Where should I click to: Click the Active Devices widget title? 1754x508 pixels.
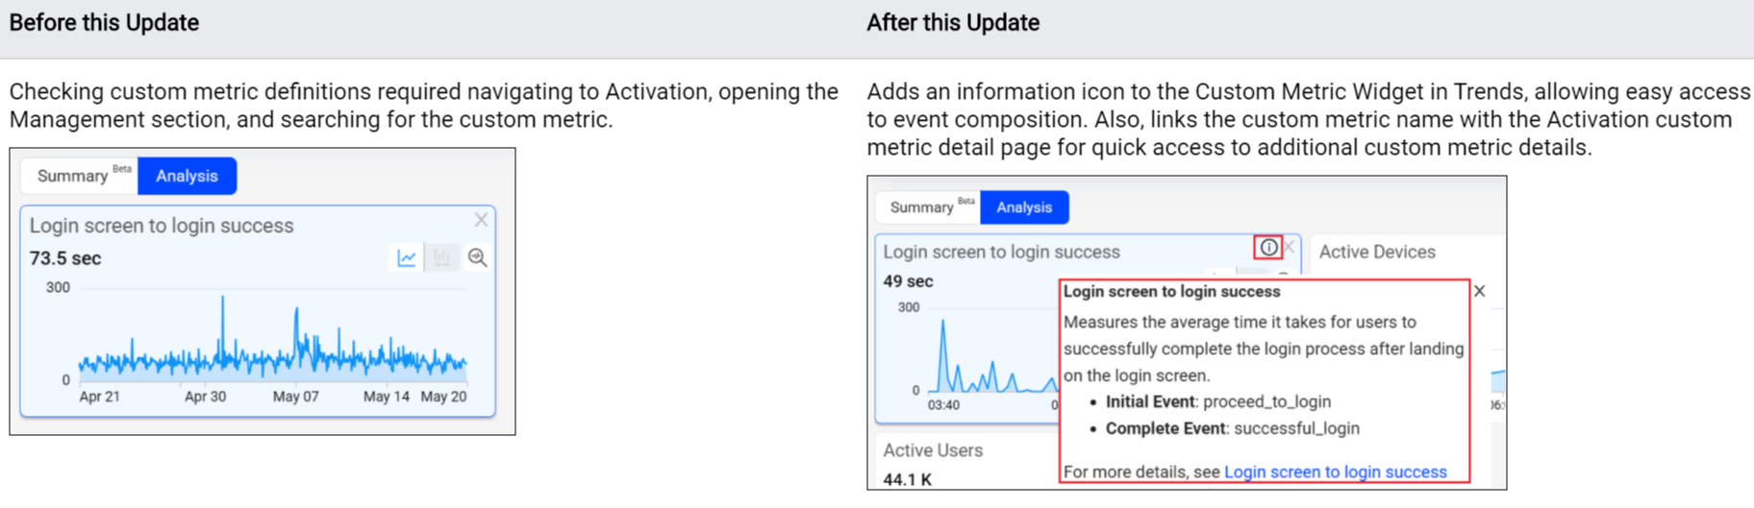pos(1377,253)
